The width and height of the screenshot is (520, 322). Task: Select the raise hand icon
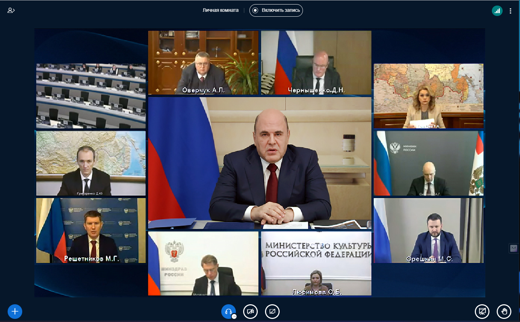click(x=504, y=311)
